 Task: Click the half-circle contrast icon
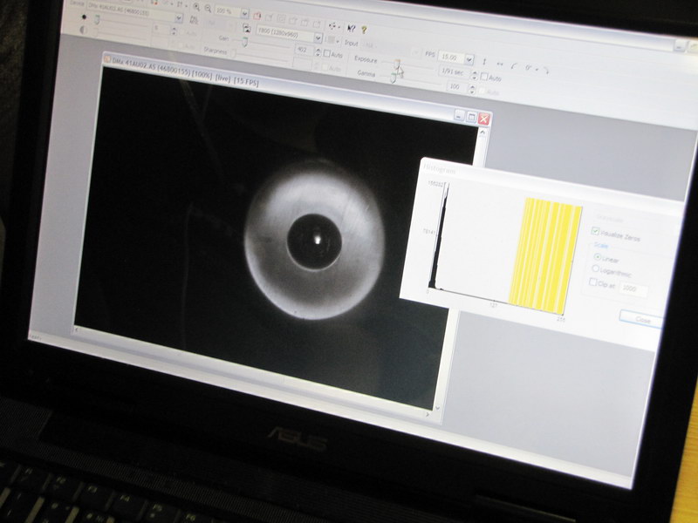tap(82, 30)
